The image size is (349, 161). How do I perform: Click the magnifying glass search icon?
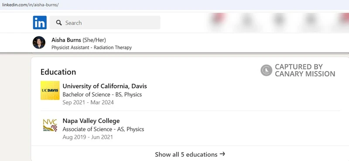click(x=59, y=23)
